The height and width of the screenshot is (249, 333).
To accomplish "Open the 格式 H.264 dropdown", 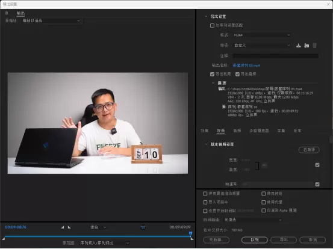I will coord(261,35).
